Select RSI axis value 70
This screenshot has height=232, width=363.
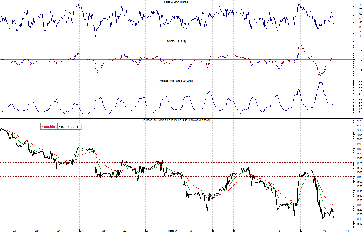coord(360,9)
